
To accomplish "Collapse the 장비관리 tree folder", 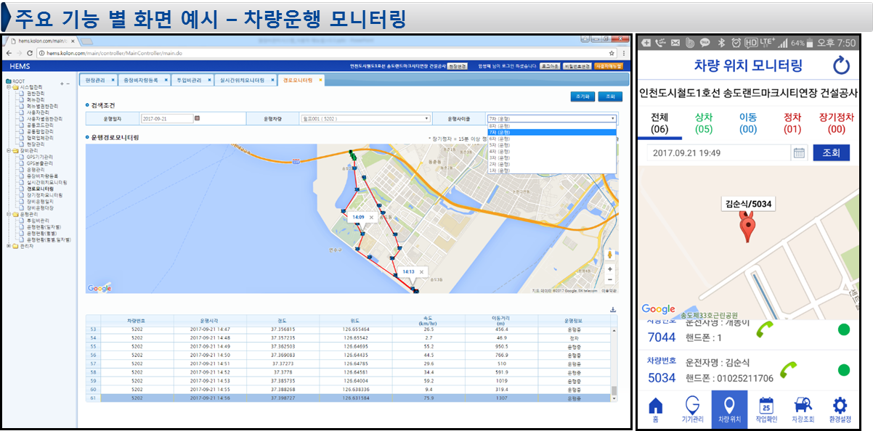I will (x=7, y=150).
